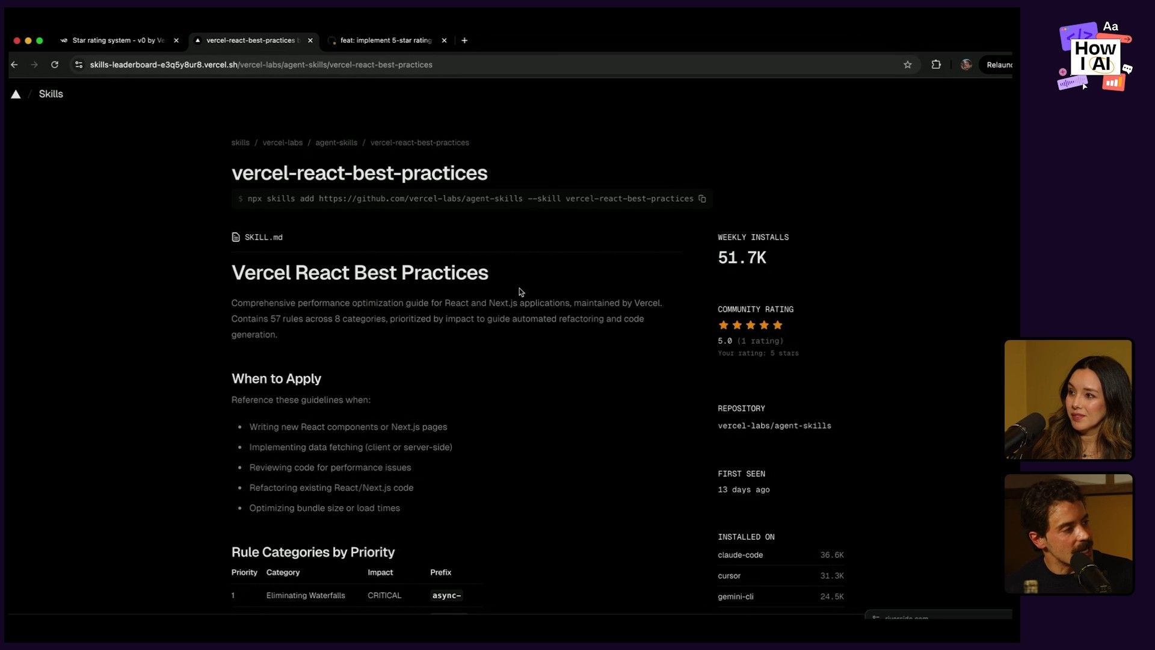Image resolution: width=1155 pixels, height=650 pixels.
Task: Copy the npx skills add command
Action: (702, 199)
